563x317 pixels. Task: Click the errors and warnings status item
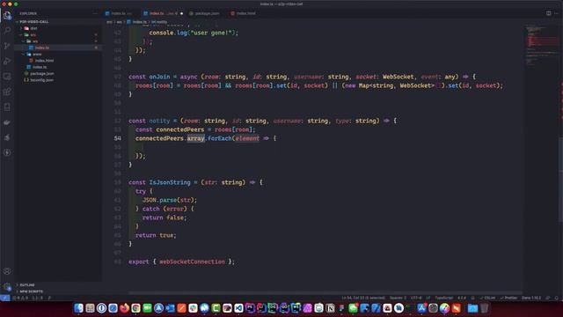pyautogui.click(x=20, y=298)
